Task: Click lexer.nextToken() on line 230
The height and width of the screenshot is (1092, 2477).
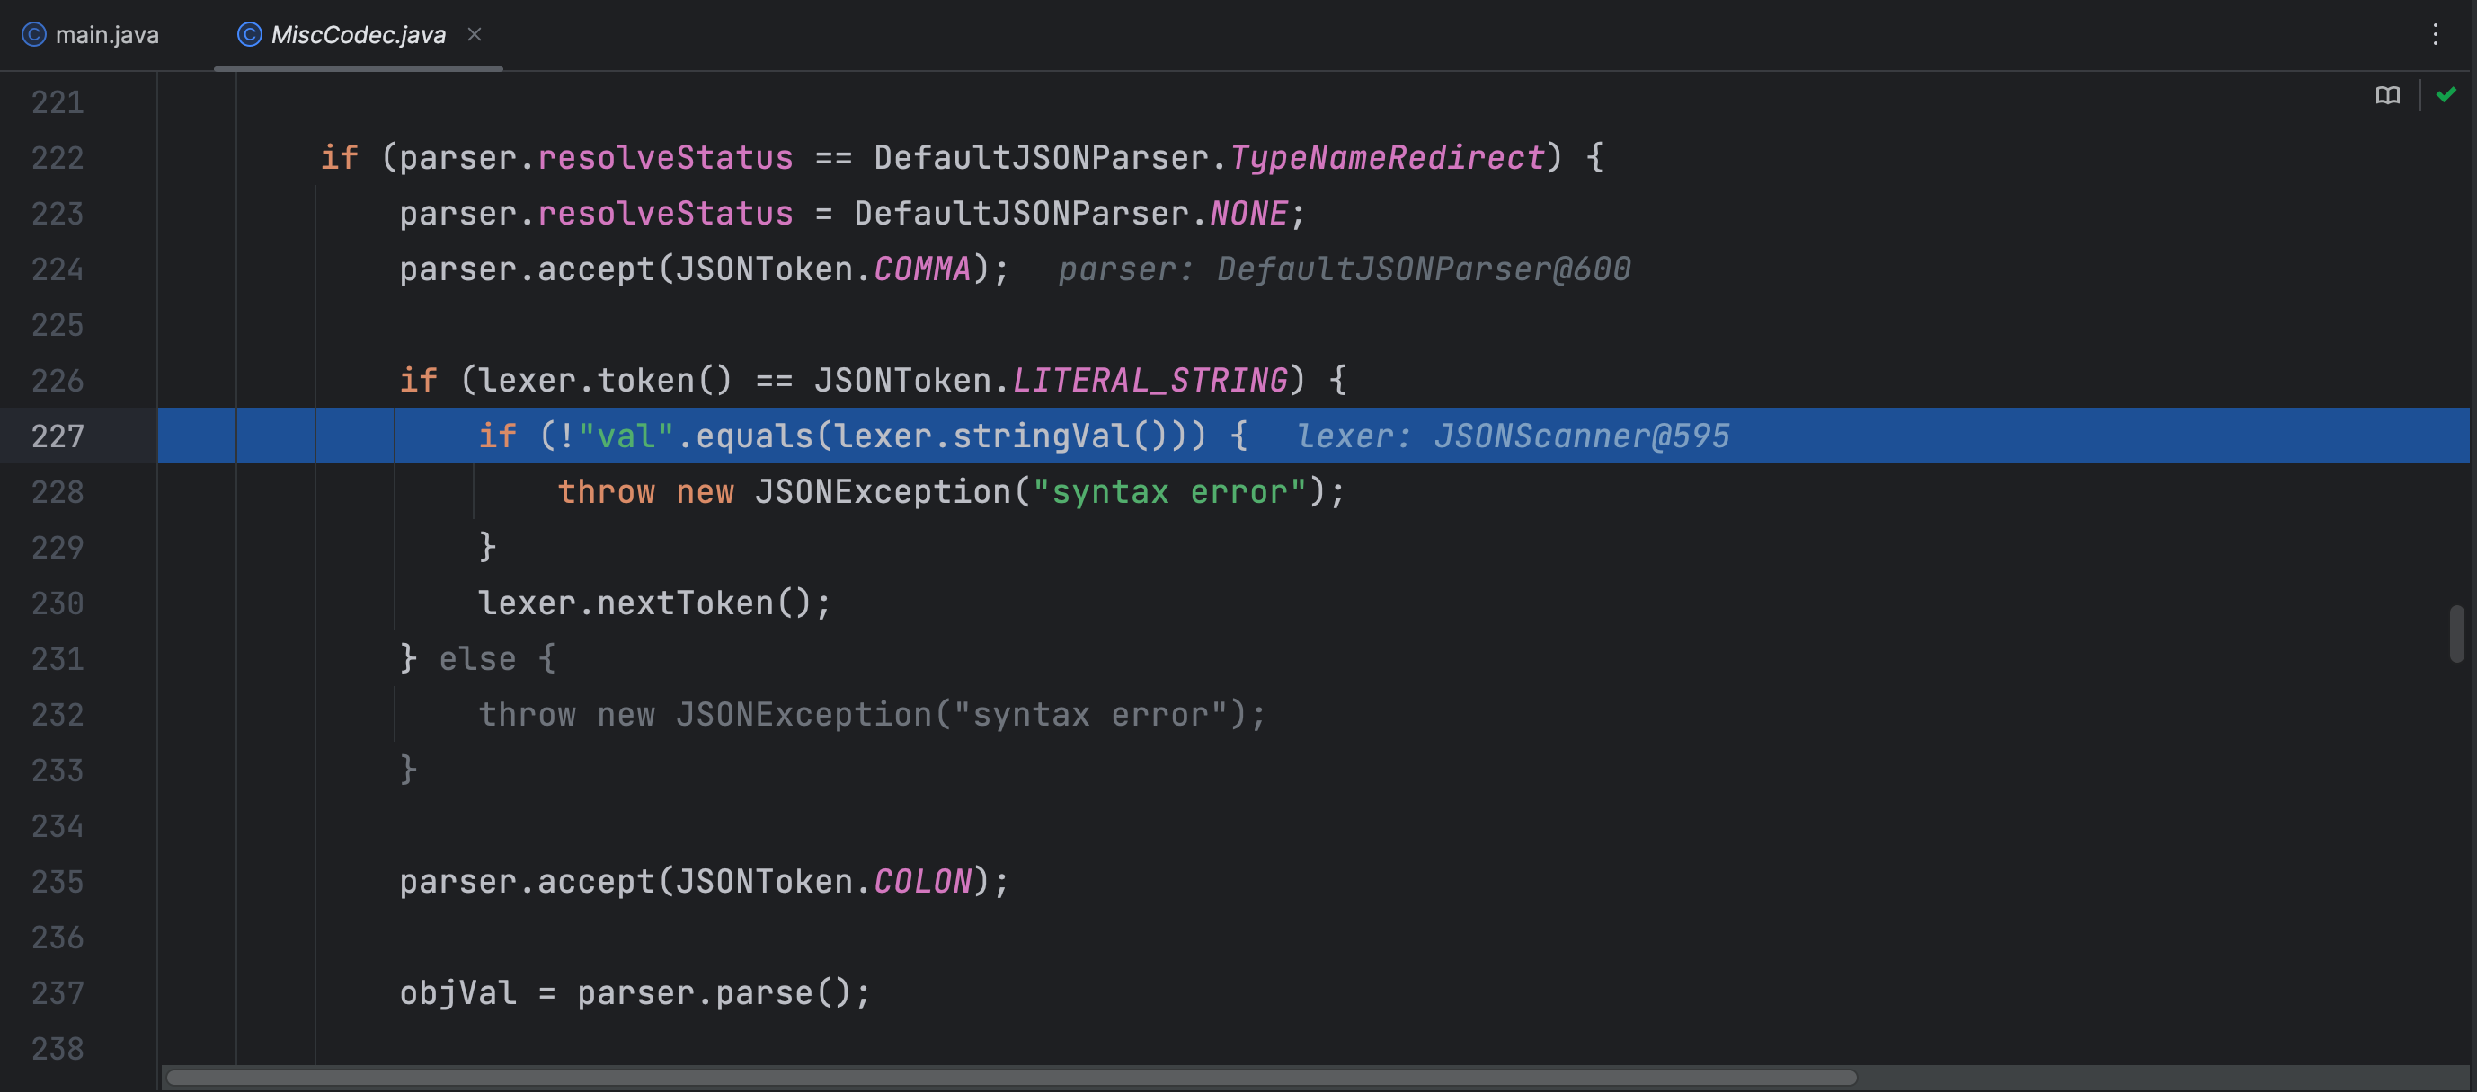Action: tap(645, 603)
